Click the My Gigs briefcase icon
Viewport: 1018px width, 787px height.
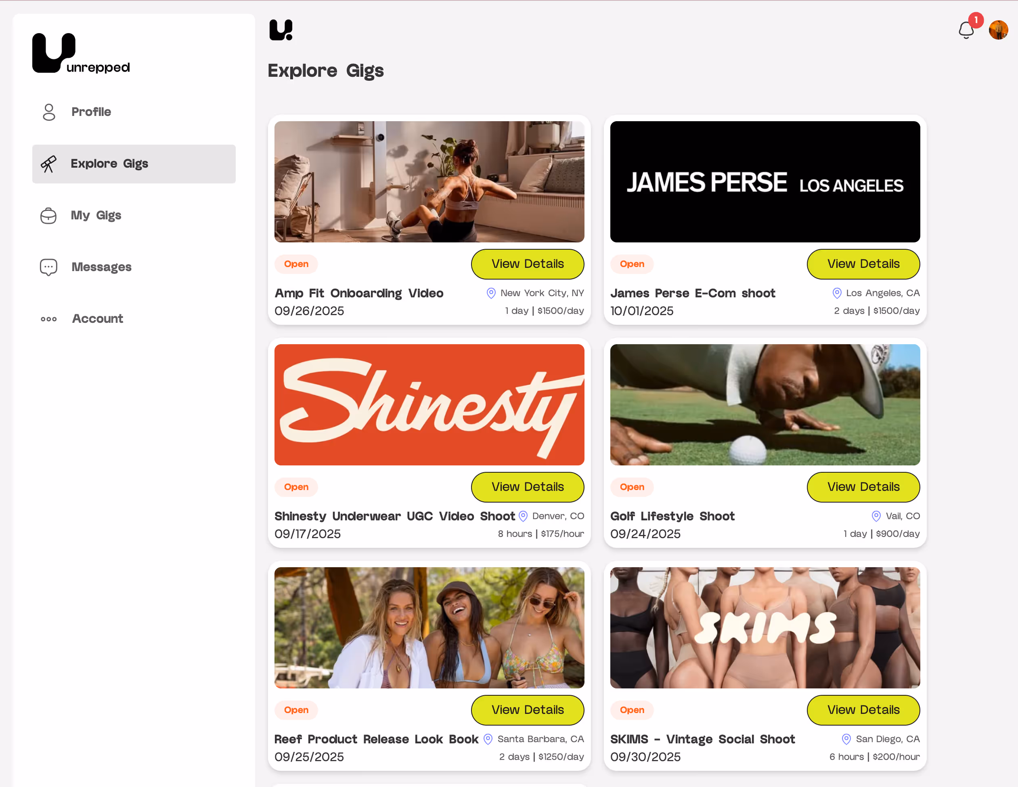pyautogui.click(x=48, y=215)
